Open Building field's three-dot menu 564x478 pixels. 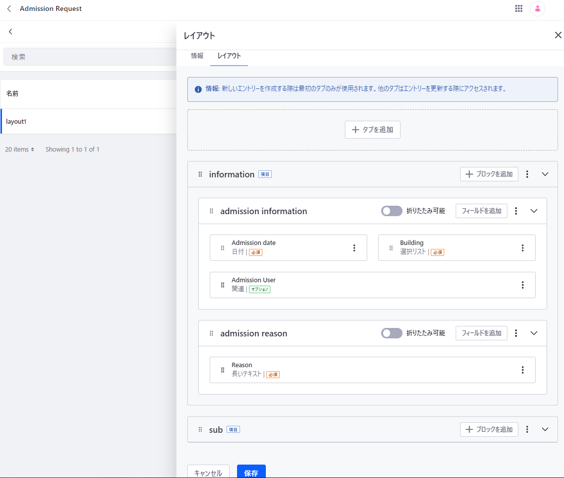522,248
